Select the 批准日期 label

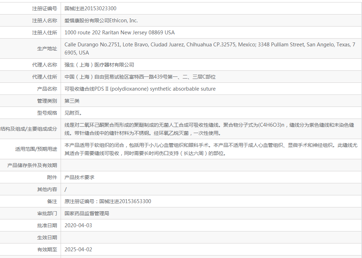47,225
